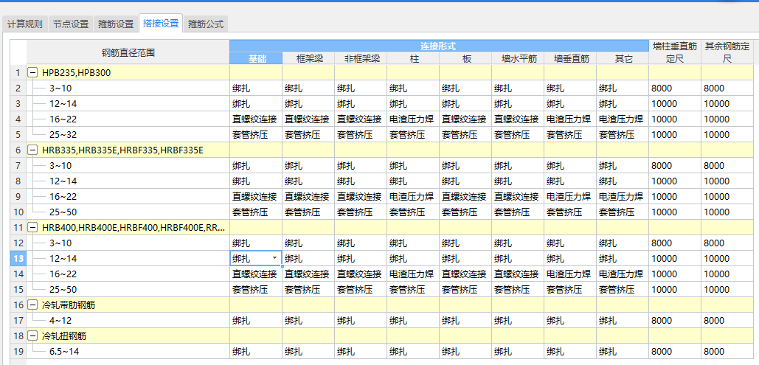Select row number 13 header

point(18,259)
